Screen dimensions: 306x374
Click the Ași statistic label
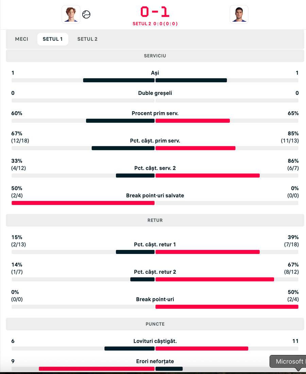coord(155,72)
